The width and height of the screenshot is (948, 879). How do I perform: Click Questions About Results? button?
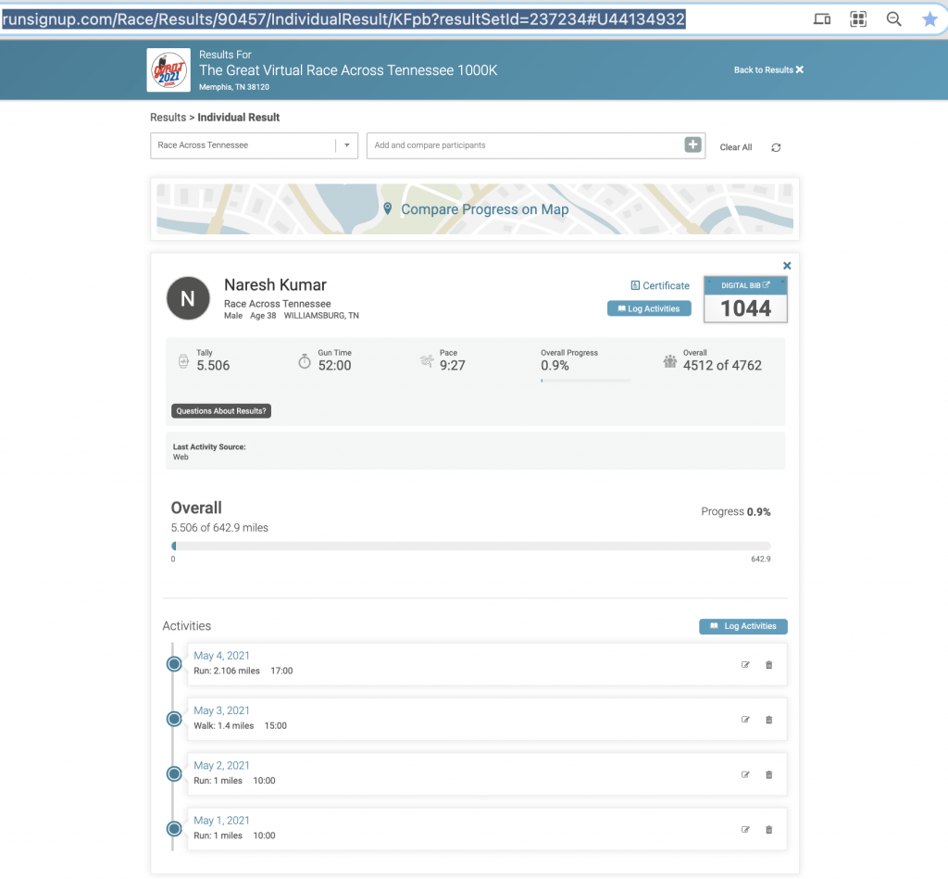[x=221, y=411]
